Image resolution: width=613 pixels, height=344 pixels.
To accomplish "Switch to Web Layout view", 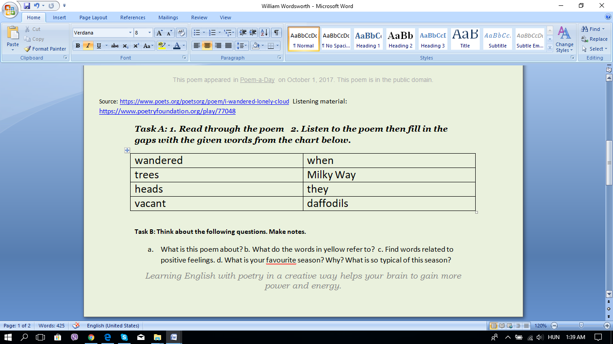I will (x=509, y=326).
